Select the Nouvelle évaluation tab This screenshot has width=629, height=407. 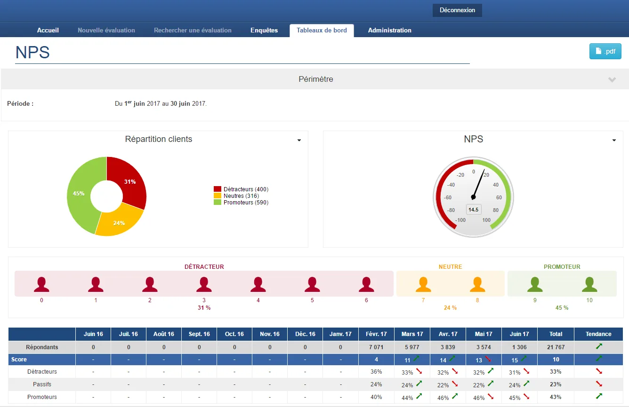point(106,30)
